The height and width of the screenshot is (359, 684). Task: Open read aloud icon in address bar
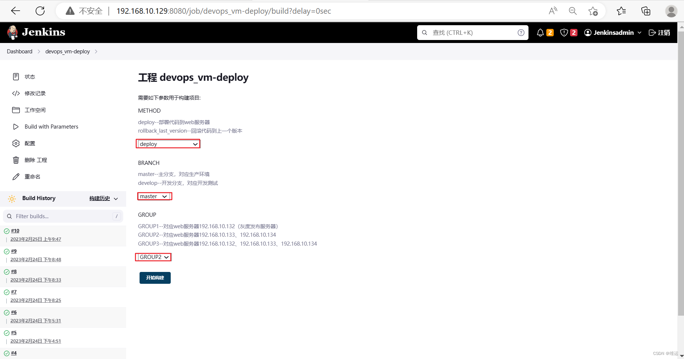(553, 11)
